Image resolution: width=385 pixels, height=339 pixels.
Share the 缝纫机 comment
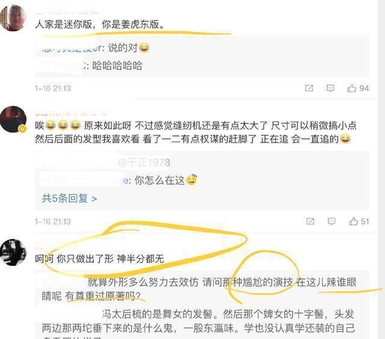pyautogui.click(x=310, y=221)
